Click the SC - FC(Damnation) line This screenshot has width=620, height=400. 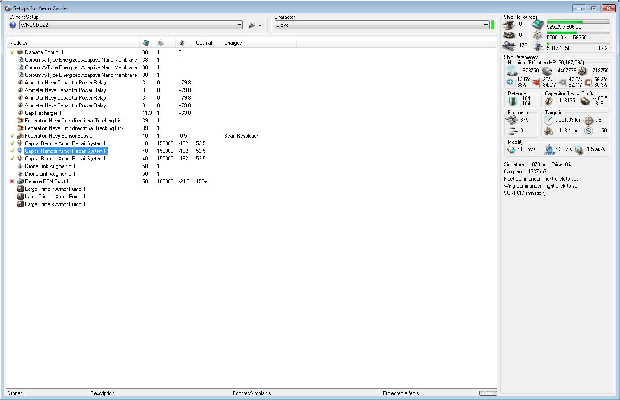[x=525, y=193]
